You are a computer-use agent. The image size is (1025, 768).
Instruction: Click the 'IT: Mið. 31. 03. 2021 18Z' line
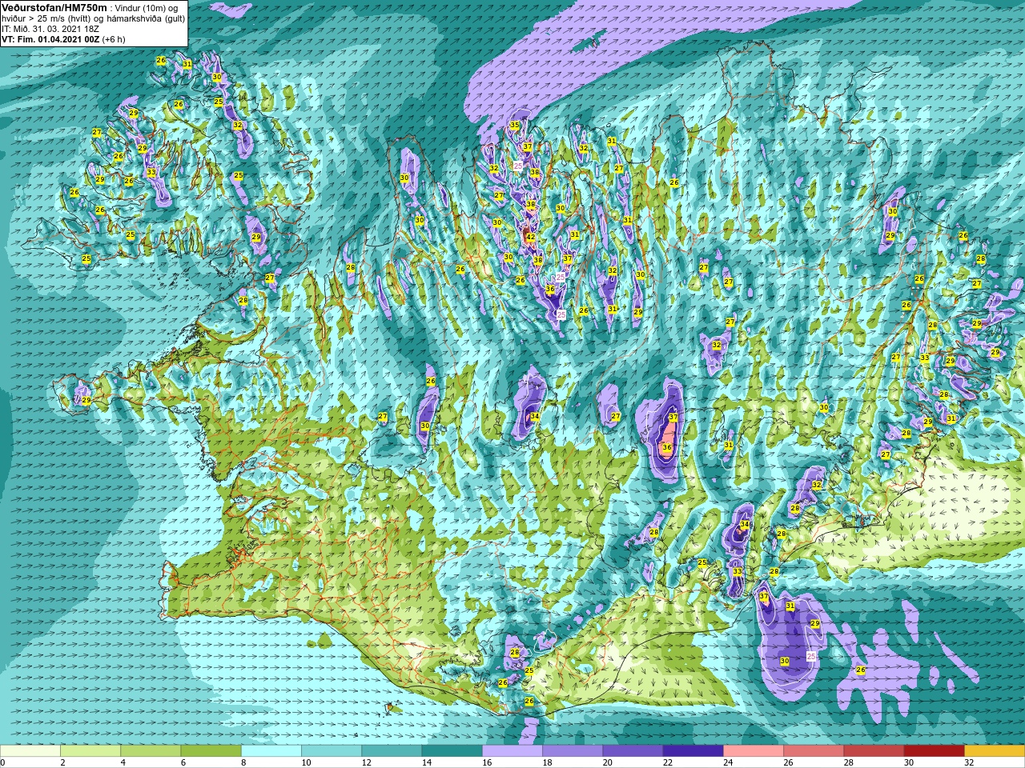pyautogui.click(x=50, y=29)
